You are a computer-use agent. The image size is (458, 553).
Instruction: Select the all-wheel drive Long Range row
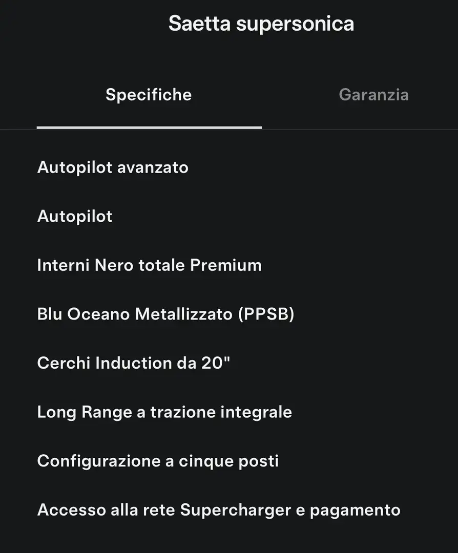(x=164, y=412)
